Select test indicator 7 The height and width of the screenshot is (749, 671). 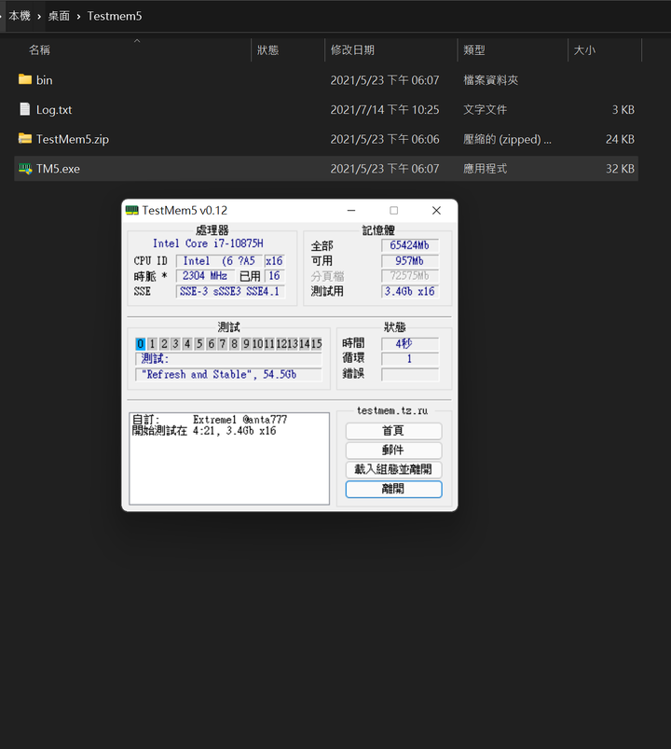pos(223,343)
